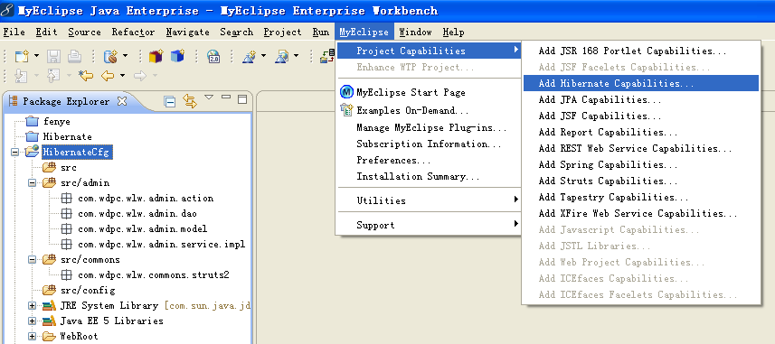The image size is (775, 344).
Task: Open dropdown beside the Java bean icon
Action: click(x=125, y=56)
